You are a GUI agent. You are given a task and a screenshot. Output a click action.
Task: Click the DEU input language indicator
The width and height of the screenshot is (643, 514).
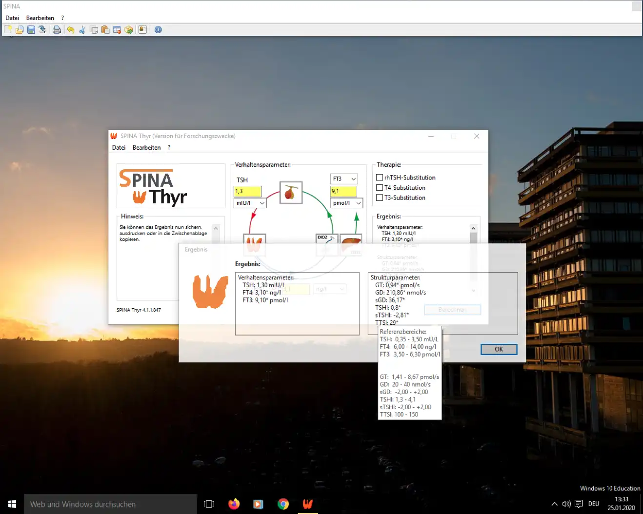click(594, 504)
